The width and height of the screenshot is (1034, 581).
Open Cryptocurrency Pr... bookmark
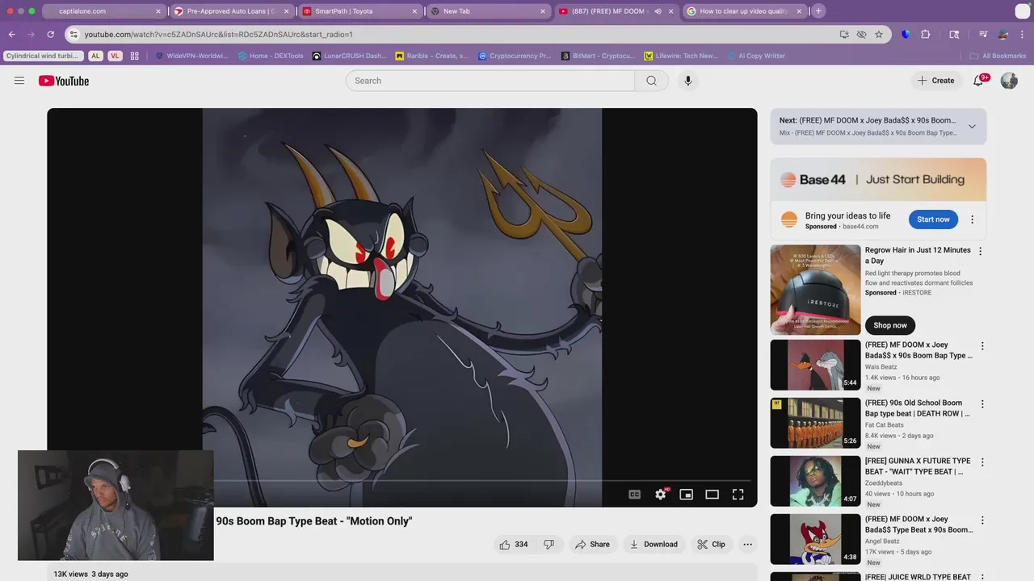(x=514, y=56)
